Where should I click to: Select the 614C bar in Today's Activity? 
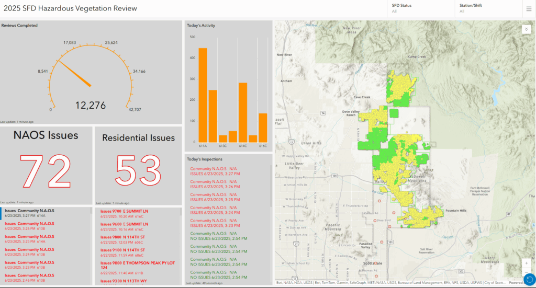pos(243,112)
